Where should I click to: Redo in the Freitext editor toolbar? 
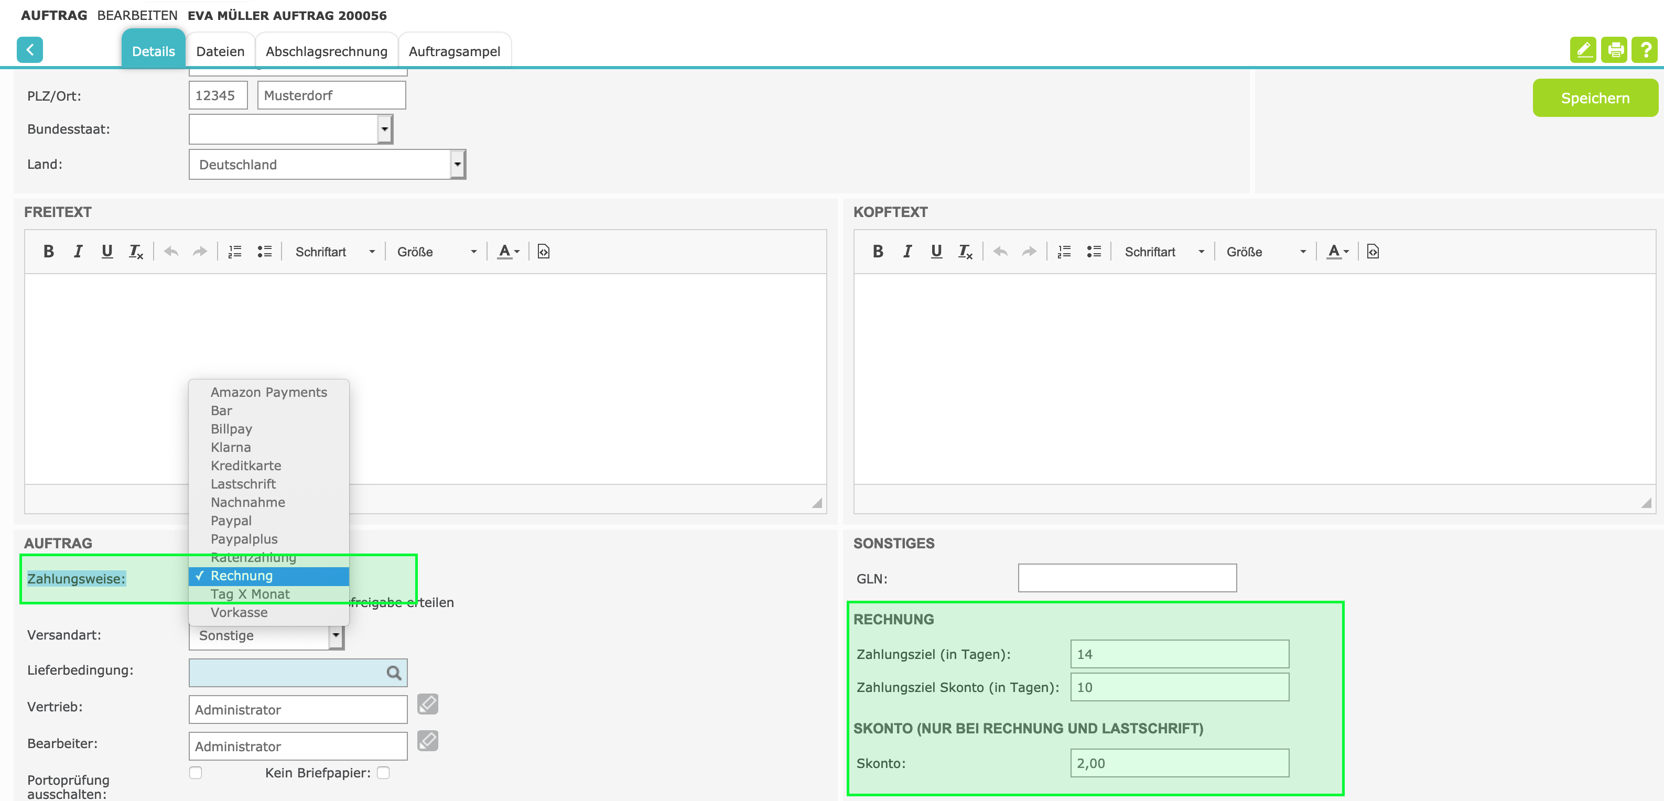coord(200,251)
